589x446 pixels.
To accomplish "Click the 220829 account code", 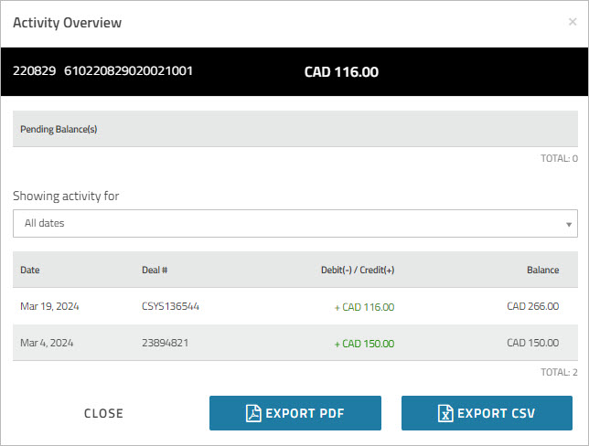I will click(35, 70).
